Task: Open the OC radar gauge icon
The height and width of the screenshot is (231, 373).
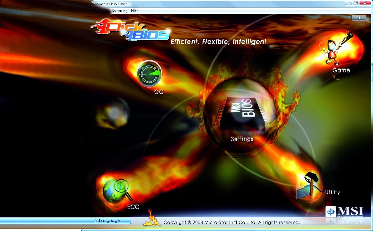Action: pos(149,73)
